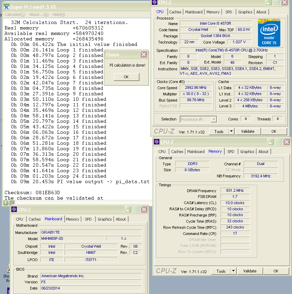Click the Manufacturer GIGABYTE field

tap(91, 232)
